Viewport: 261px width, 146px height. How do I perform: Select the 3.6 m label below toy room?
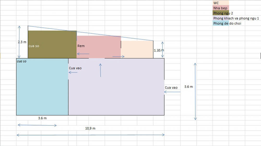42,118
